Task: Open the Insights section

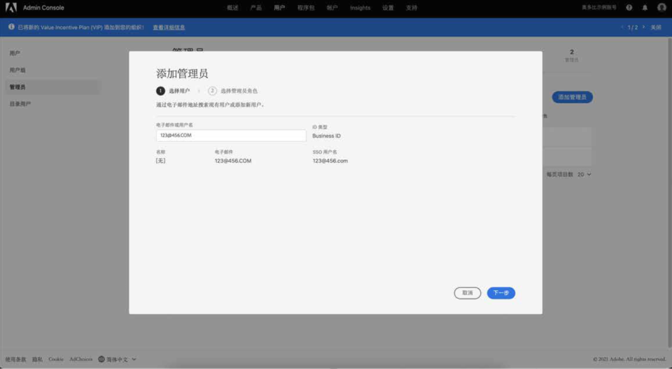Action: (x=360, y=7)
